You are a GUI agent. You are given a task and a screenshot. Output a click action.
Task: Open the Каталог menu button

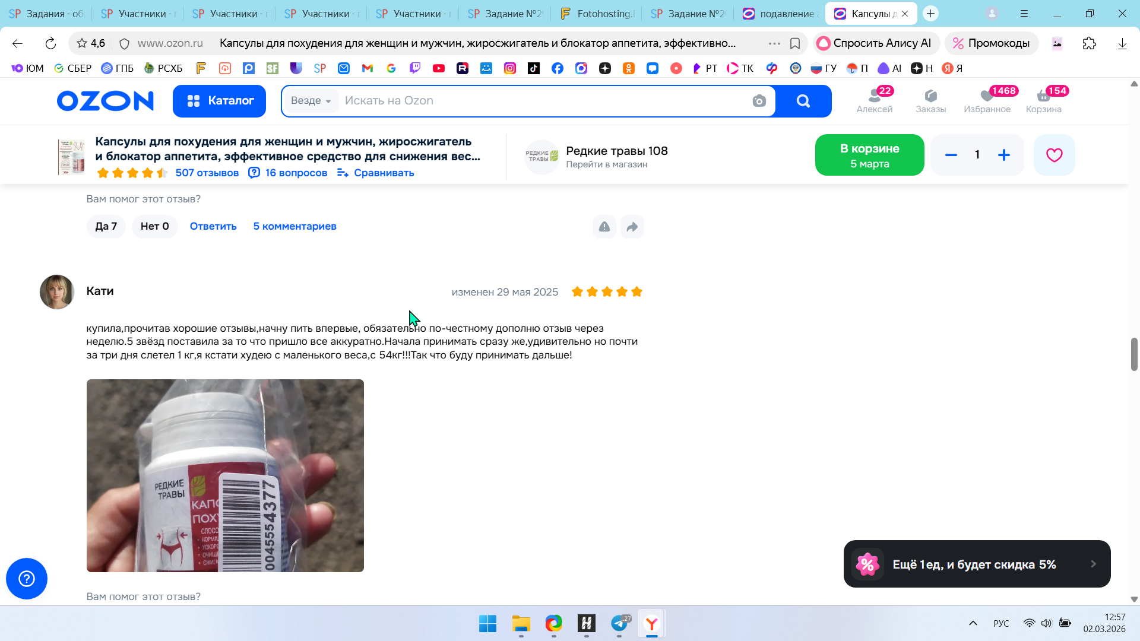click(x=219, y=101)
